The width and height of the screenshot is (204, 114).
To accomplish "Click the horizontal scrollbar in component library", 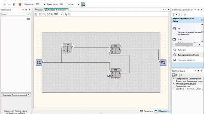I will click(x=184, y=44).
